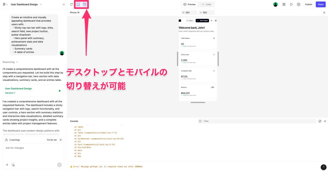This screenshot has width=328, height=171.
Task: Click the plus attach icon in the chat box
Action: coord(7,165)
